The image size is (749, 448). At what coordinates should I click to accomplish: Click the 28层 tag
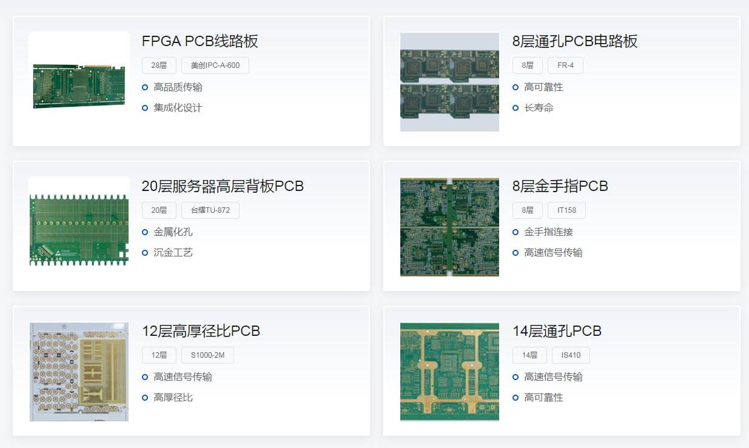tap(159, 65)
